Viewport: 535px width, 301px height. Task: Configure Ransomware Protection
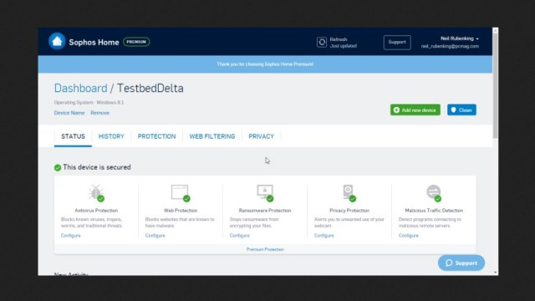(x=240, y=236)
